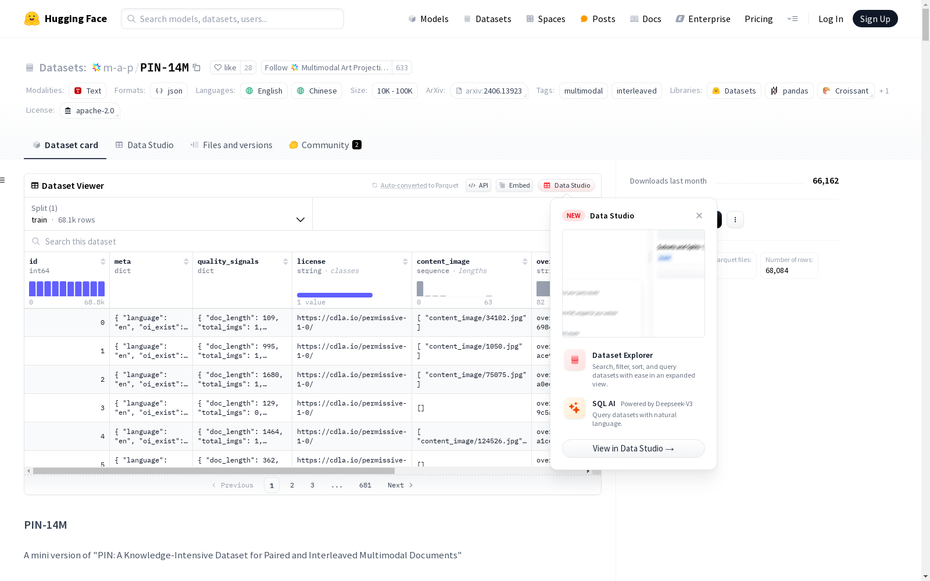Select the json format tag
The height and width of the screenshot is (581, 930).
click(x=169, y=91)
